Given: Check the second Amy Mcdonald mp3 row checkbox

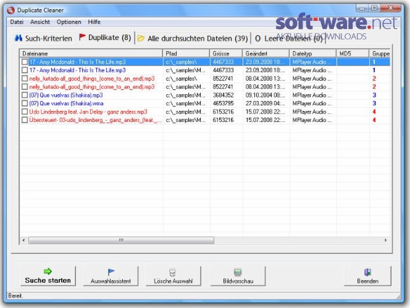Looking at the screenshot, I should click(x=25, y=70).
